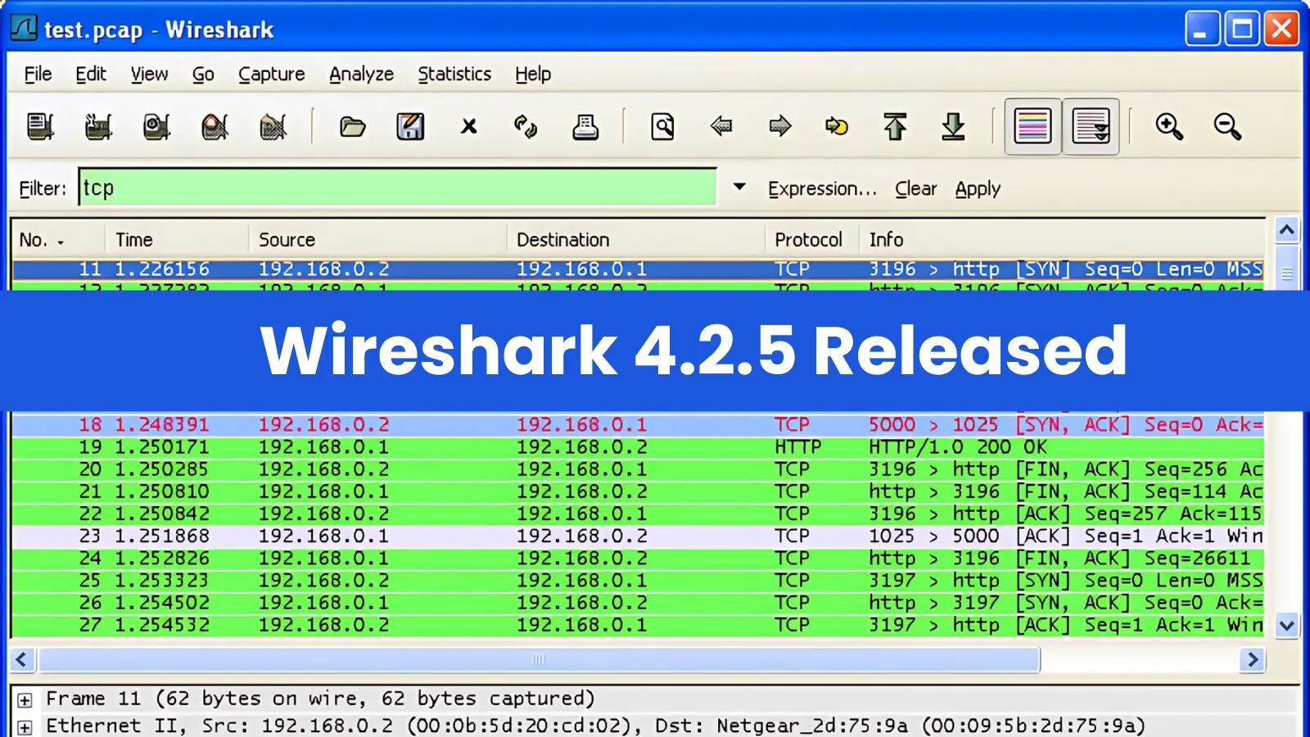
Task: Select packet 22 at time 1.250842
Action: [639, 513]
